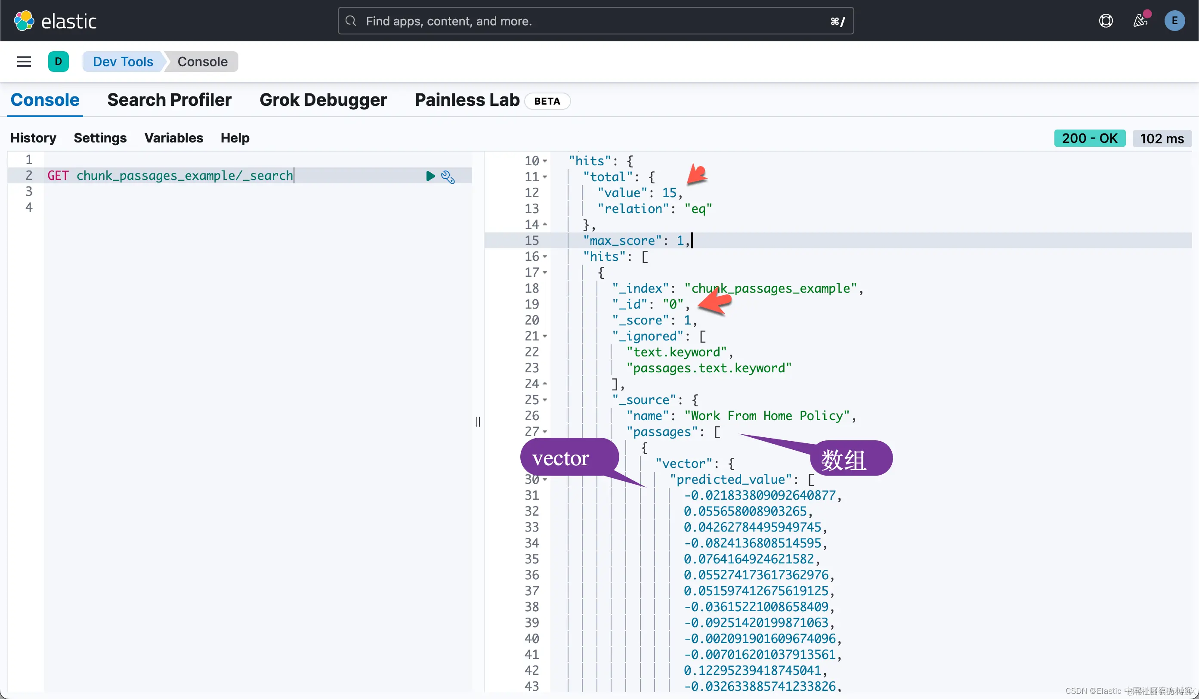Collapse the fold at response line 10
Screen dimensions: 1199x699
click(545, 161)
